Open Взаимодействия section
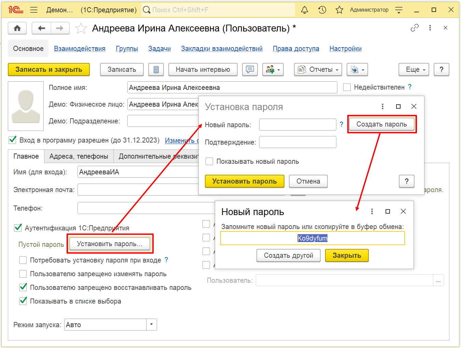 80,49
